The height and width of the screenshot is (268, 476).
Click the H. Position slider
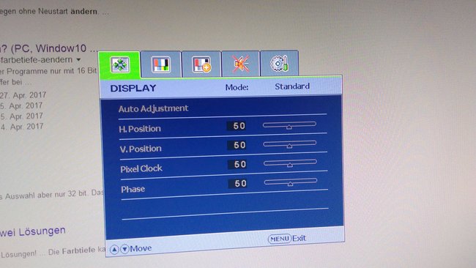[289, 125]
